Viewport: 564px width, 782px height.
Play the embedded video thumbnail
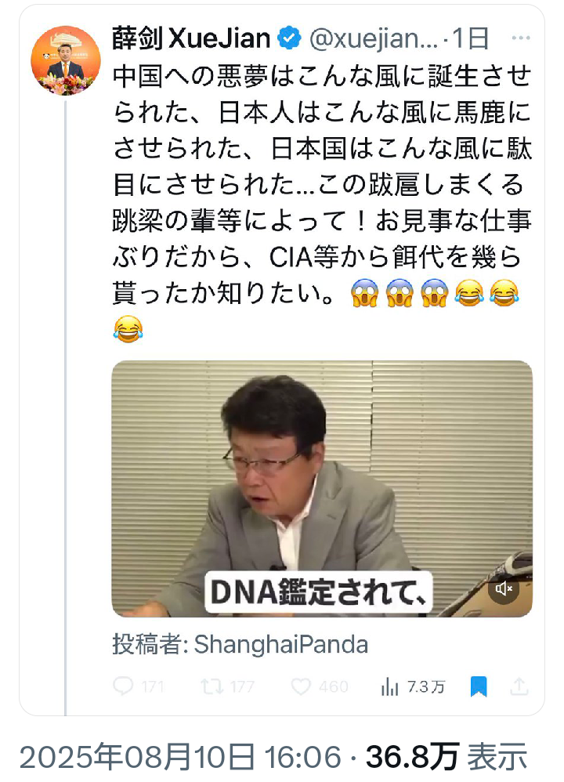(322, 489)
